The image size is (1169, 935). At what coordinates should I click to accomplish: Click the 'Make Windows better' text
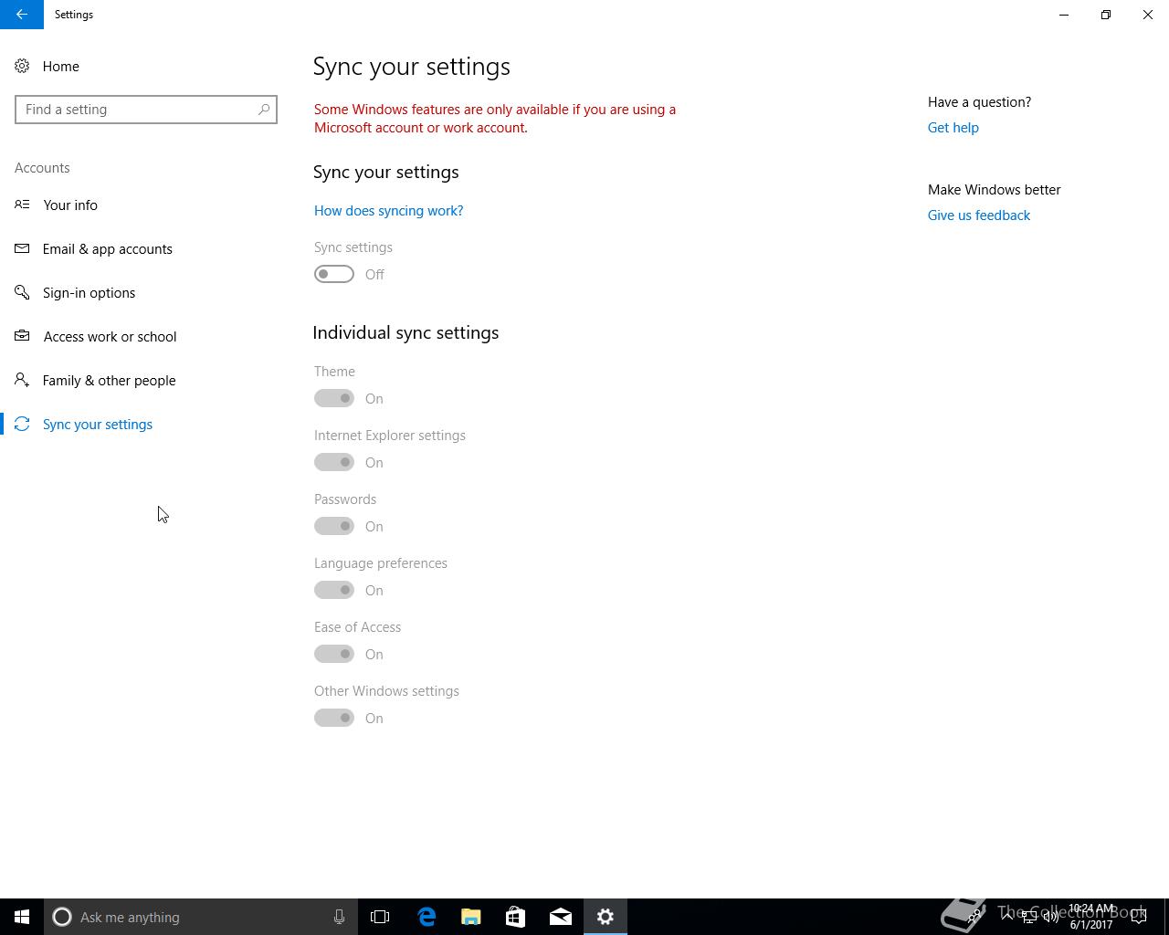coord(994,190)
